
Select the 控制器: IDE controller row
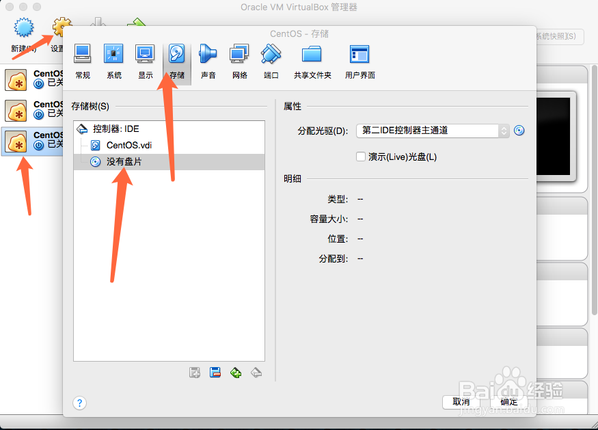169,129
